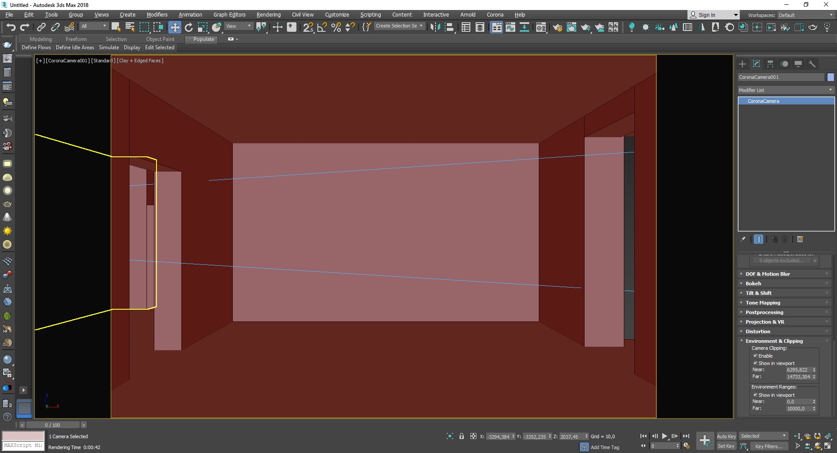This screenshot has width=837, height=453.
Task: Click the Redo arrow icon
Action: [x=25, y=27]
